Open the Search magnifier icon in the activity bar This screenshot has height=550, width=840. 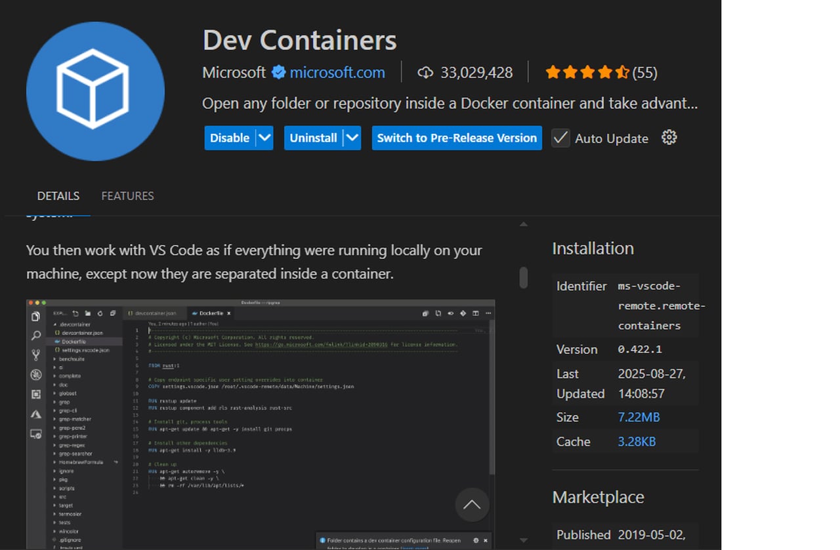37,336
